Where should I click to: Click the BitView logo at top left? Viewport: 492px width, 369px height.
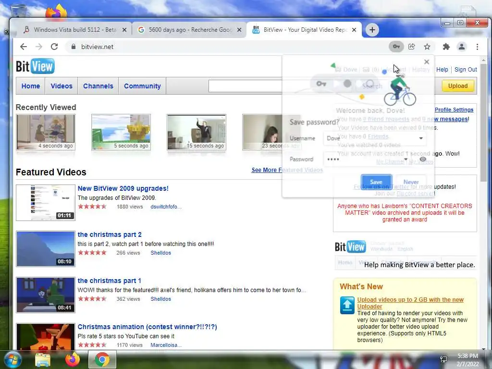(x=35, y=66)
